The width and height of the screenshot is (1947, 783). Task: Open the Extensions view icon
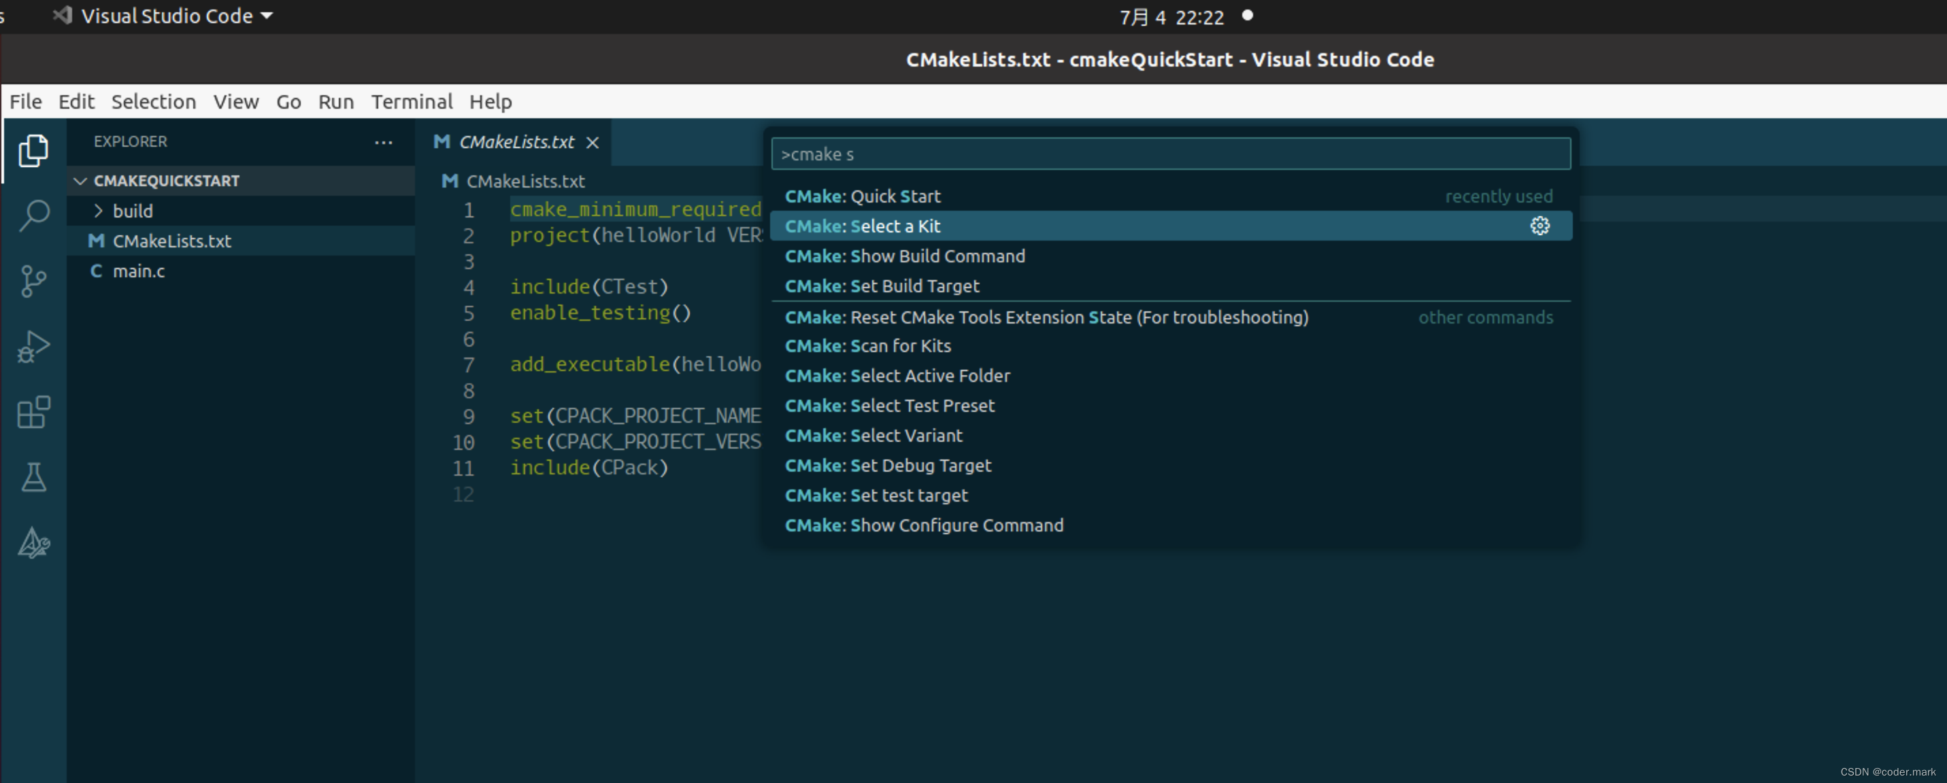tap(33, 413)
